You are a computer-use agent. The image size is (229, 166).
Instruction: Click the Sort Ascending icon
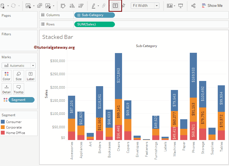click(72, 6)
